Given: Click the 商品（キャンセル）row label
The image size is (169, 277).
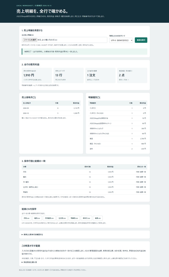Looking at the screenshot, I should point(95,144).
